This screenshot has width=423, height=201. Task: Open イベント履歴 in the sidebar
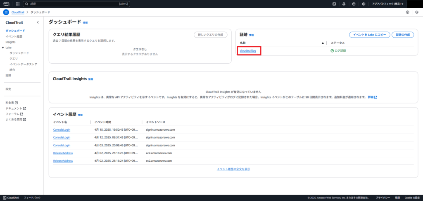[x=14, y=36]
